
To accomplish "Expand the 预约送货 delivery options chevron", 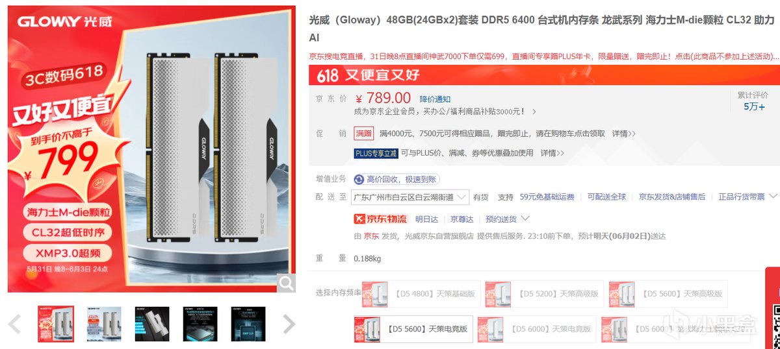I will (x=525, y=219).
